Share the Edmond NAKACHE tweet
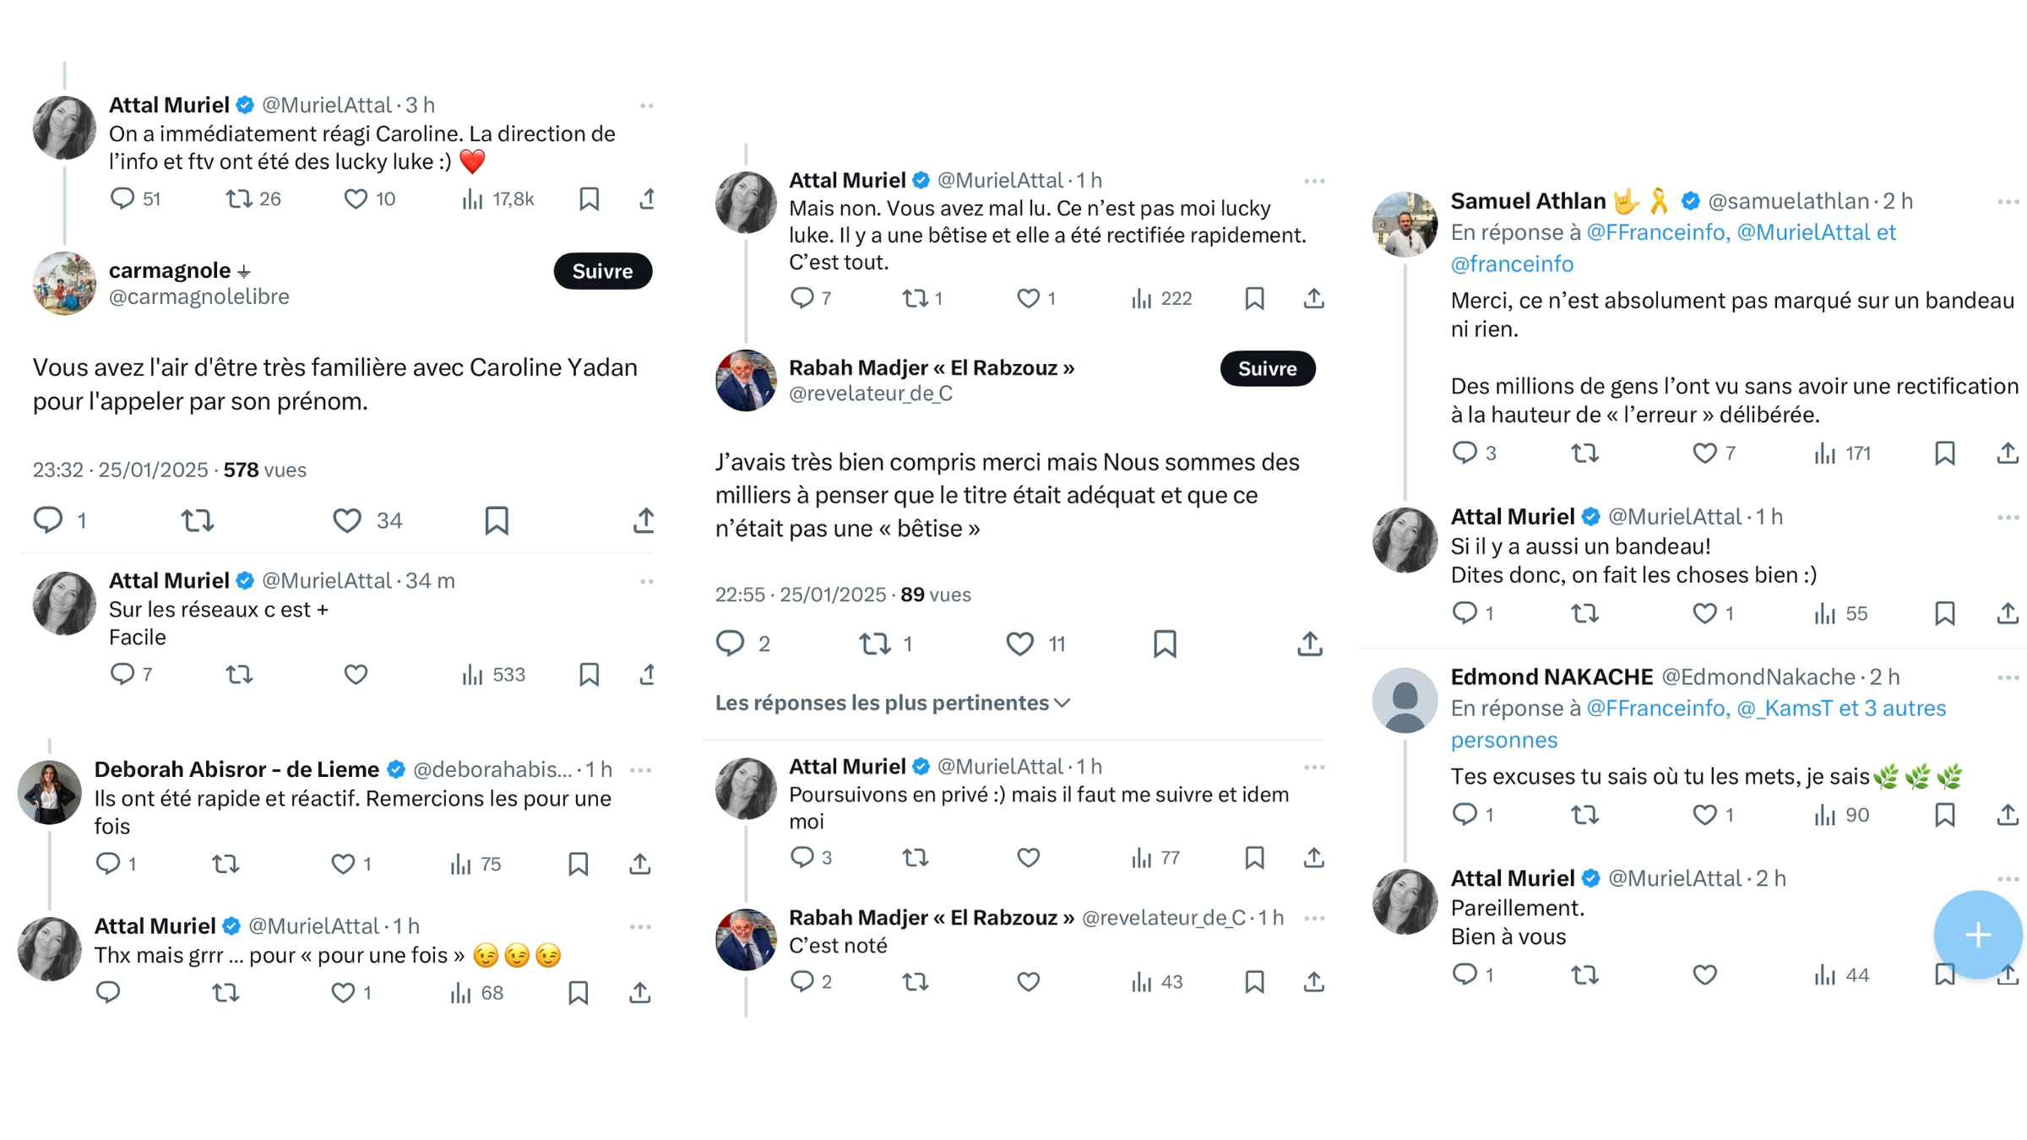 pyautogui.click(x=2007, y=815)
